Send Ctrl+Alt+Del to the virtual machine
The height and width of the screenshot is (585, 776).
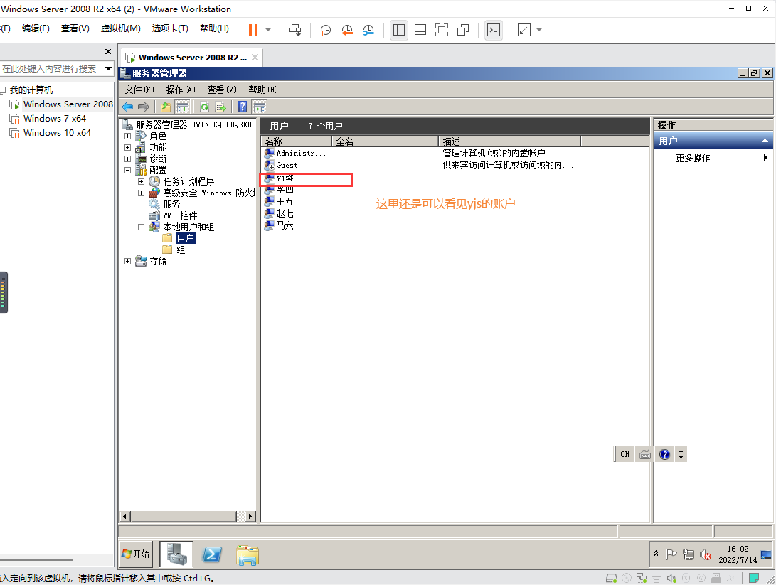295,30
